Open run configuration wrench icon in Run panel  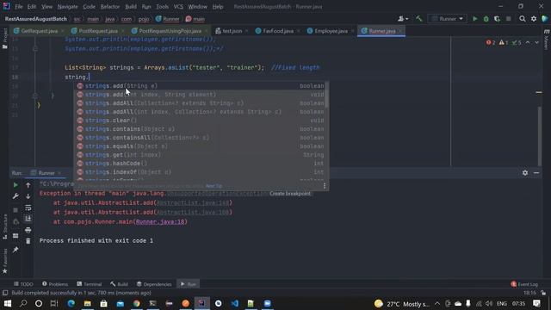point(15,196)
